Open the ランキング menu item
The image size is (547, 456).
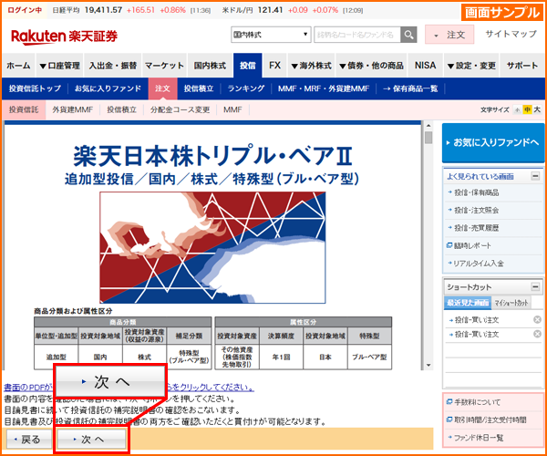pyautogui.click(x=246, y=88)
